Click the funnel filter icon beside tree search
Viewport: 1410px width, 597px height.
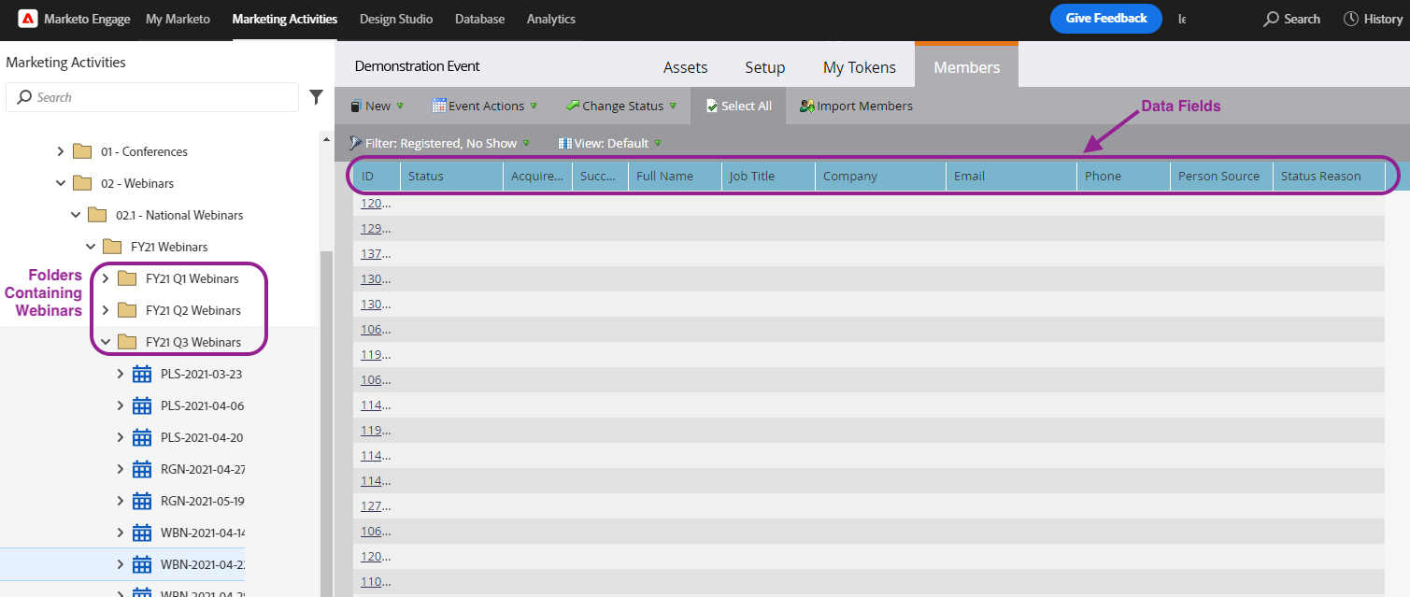317,97
